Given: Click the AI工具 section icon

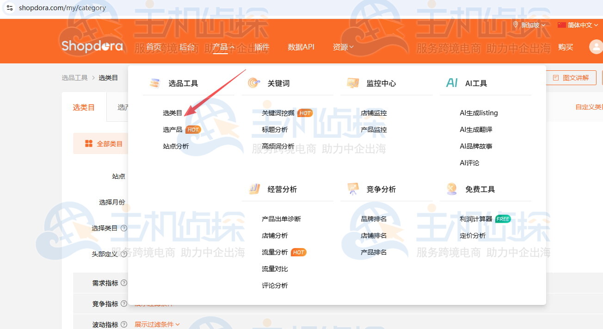Looking at the screenshot, I should coord(452,83).
